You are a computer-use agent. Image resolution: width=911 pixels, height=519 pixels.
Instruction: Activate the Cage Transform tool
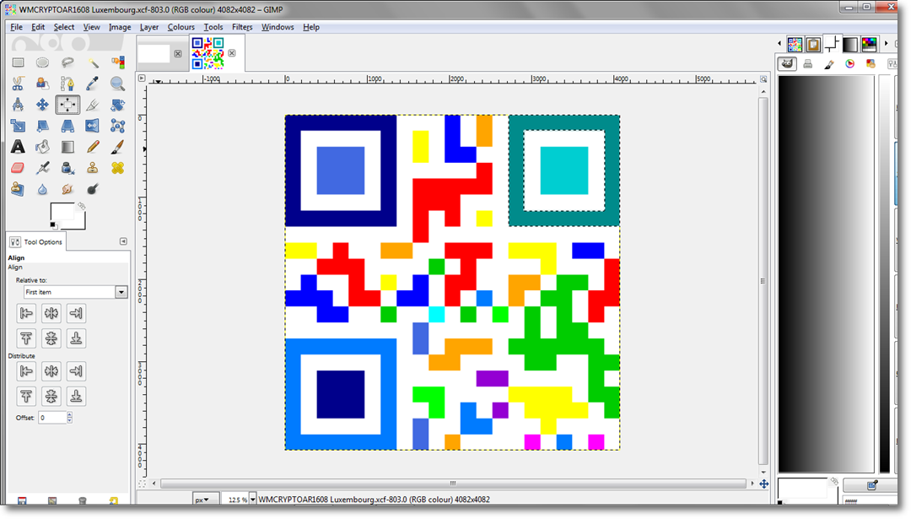pyautogui.click(x=117, y=126)
